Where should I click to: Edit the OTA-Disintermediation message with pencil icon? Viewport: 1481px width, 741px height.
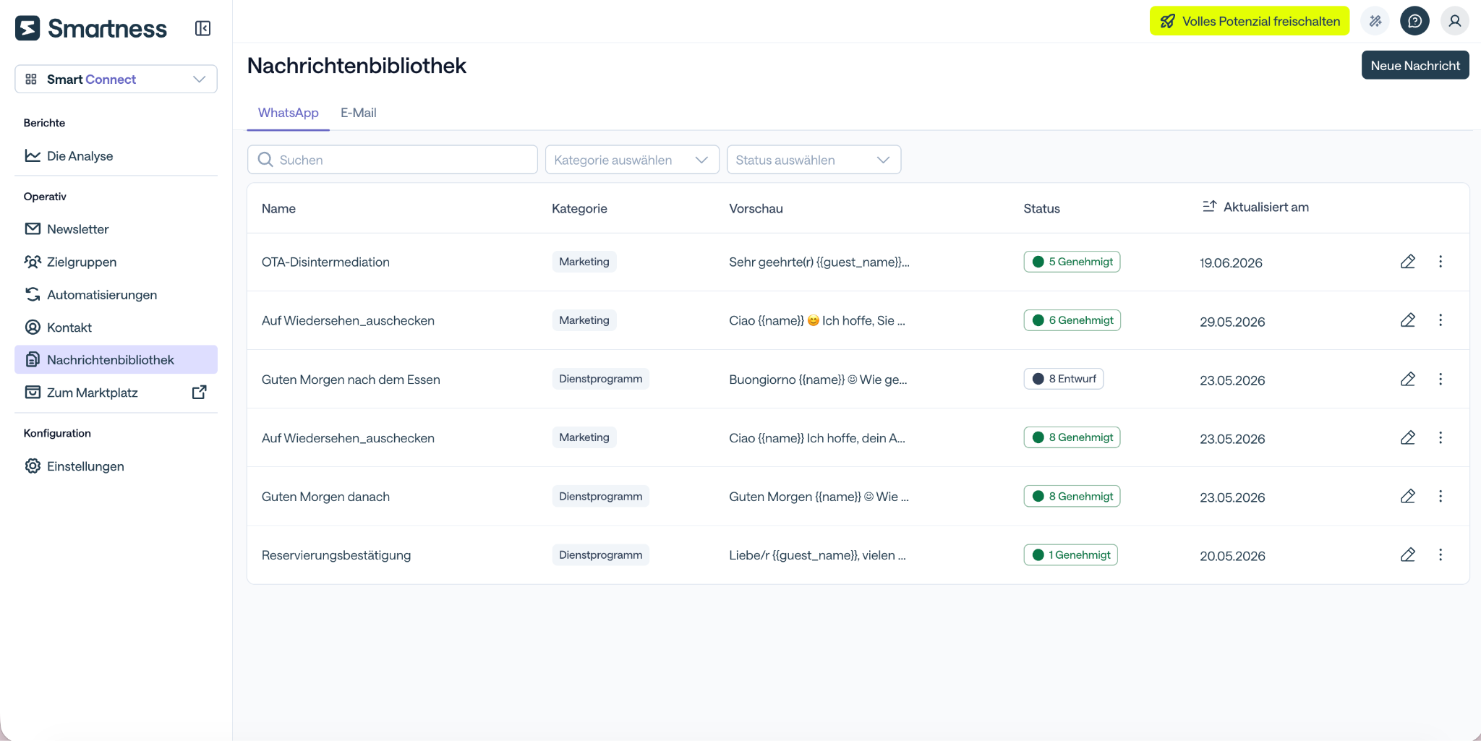coord(1407,262)
